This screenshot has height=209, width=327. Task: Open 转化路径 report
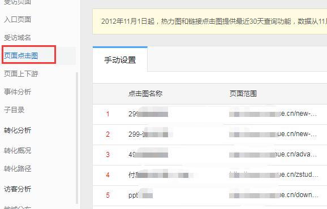click(x=18, y=169)
